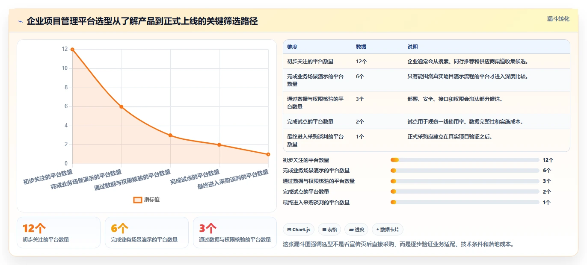The height and width of the screenshot is (265, 587).
Task: Click x-axis label 通过数据与权限核验的平台数量
Action: point(132,181)
